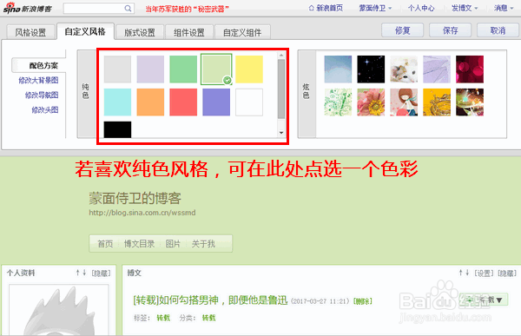Hide the 个人资料 module

pos(101,273)
